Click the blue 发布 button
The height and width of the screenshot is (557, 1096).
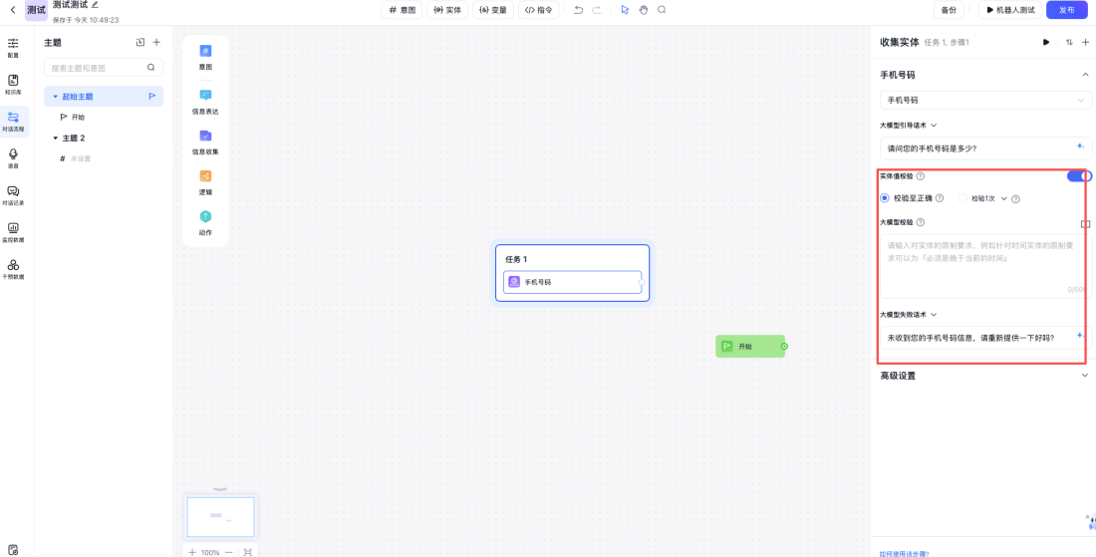coord(1066,10)
